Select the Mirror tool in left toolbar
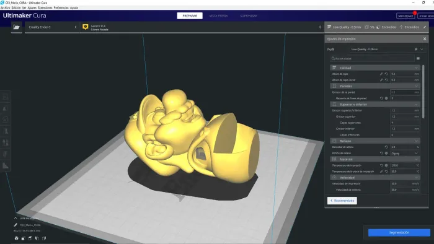This screenshot has height=244, width=434. (x=5, y=131)
